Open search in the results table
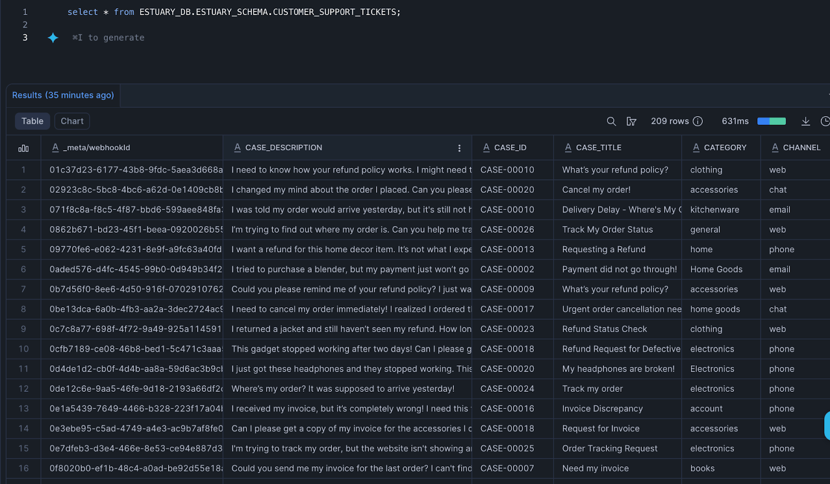Viewport: 830px width, 484px height. coord(612,121)
